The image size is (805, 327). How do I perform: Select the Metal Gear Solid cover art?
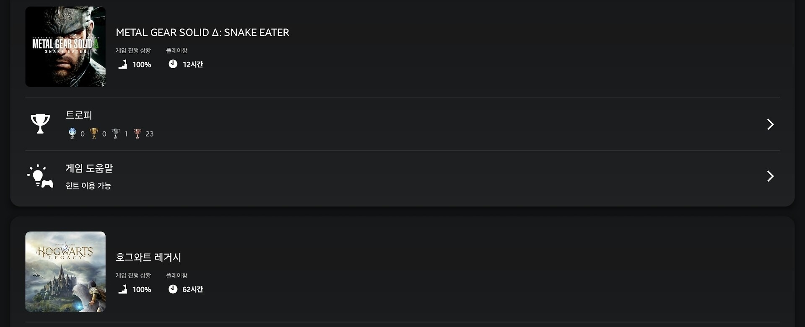tap(65, 47)
